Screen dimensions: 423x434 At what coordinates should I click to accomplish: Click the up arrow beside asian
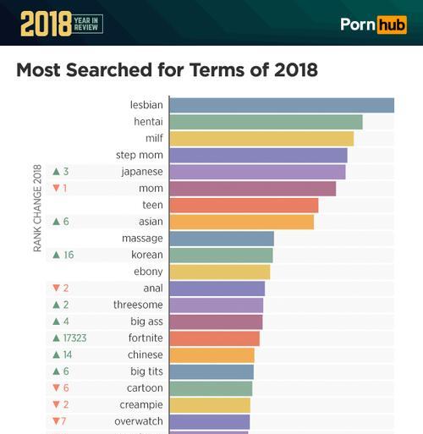point(57,222)
